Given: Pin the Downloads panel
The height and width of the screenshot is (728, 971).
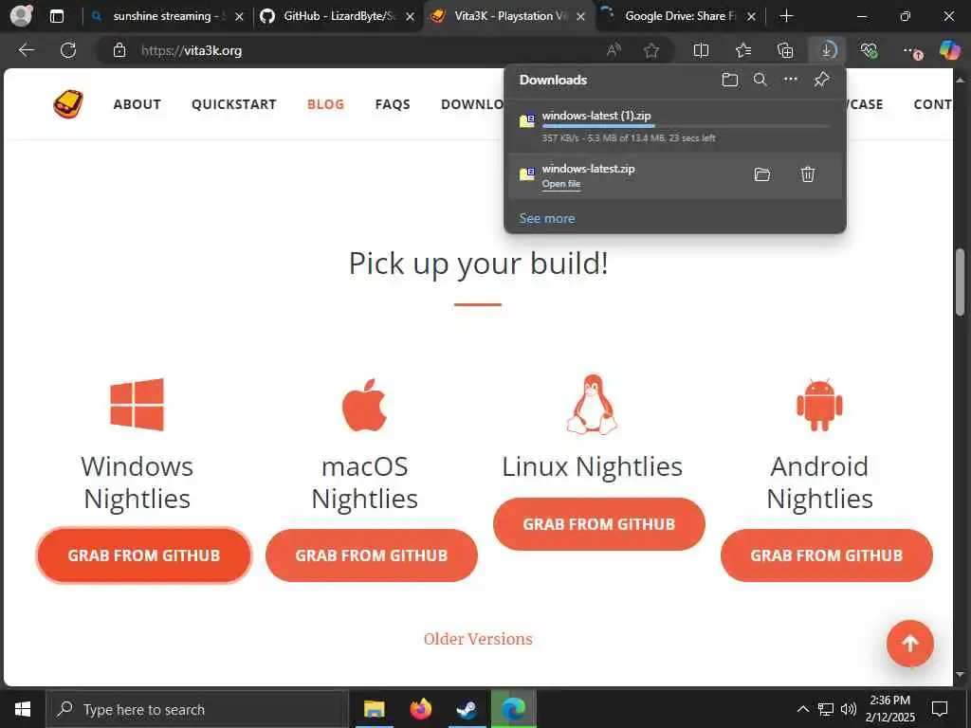Looking at the screenshot, I should click(822, 80).
